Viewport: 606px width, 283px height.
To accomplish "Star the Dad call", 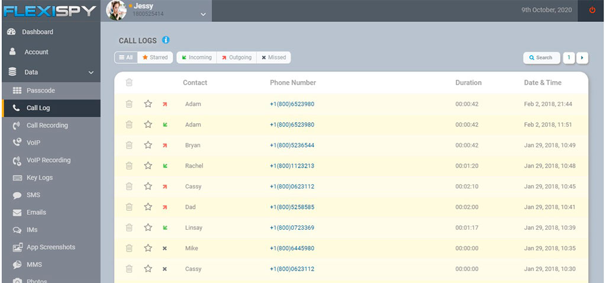I will (x=148, y=207).
